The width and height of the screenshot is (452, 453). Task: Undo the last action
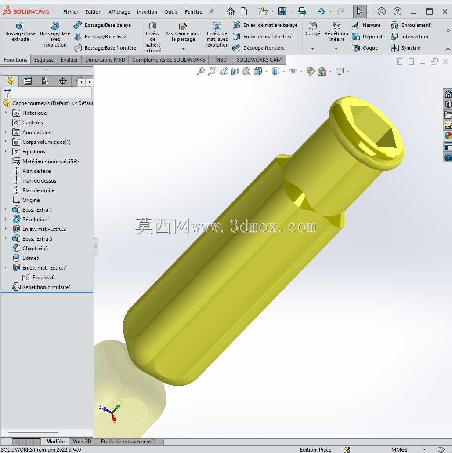click(321, 11)
